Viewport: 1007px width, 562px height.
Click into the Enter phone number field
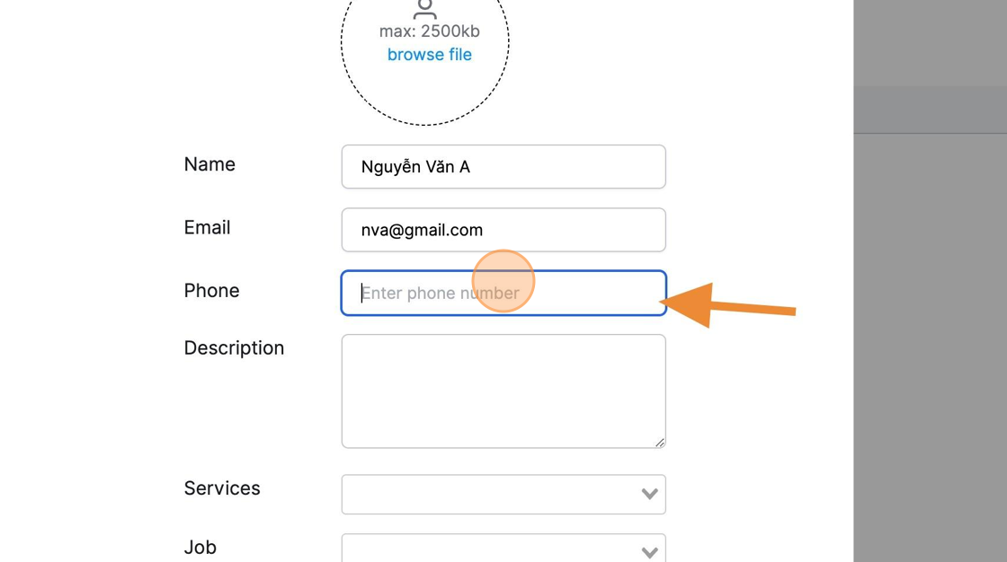[503, 294]
